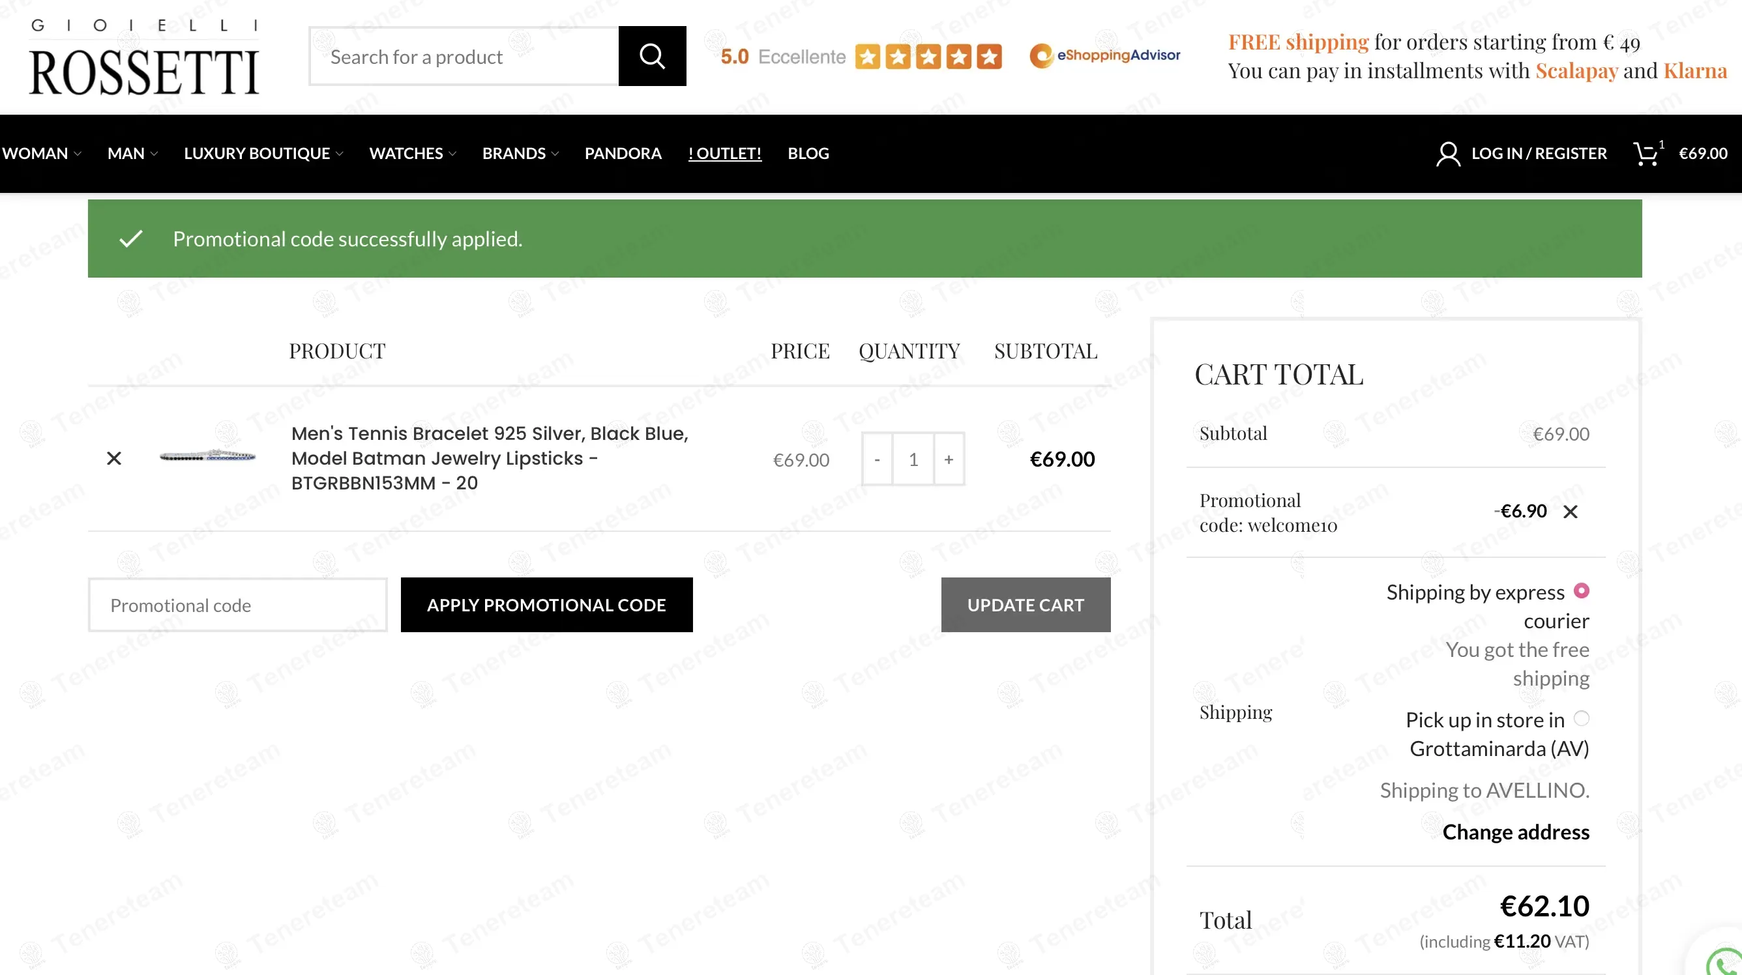Screen dimensions: 1742x975
Task: Remove the bracelet from the cart
Action: (114, 458)
